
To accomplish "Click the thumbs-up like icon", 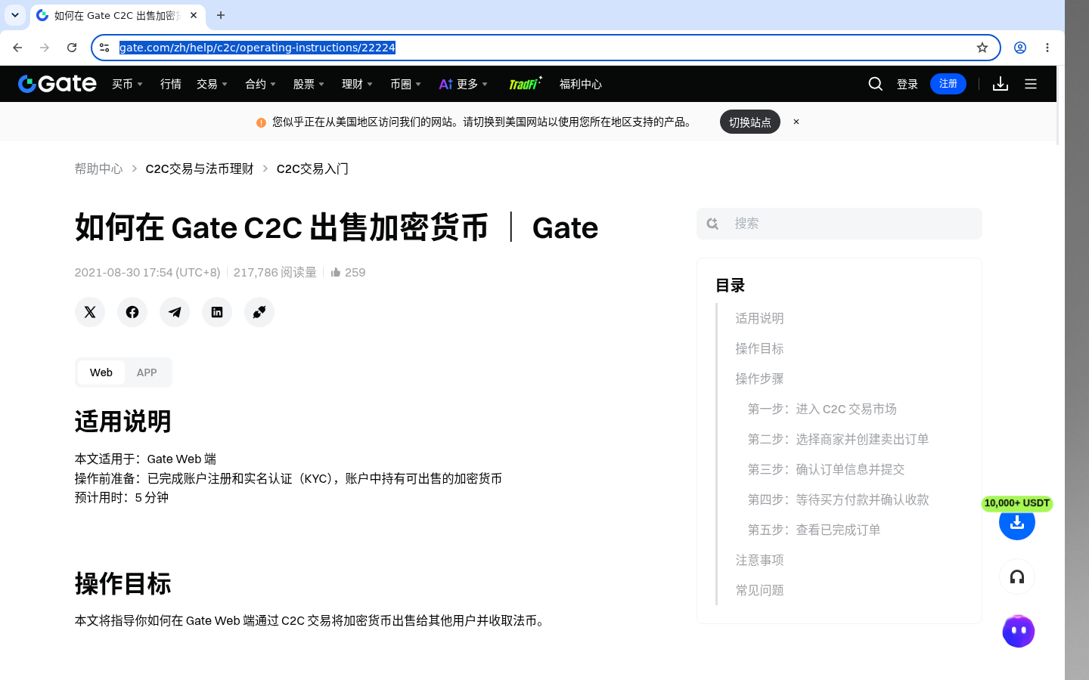I will coord(336,272).
